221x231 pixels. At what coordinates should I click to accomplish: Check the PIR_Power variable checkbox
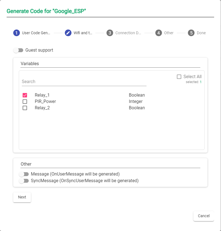pyautogui.click(x=25, y=102)
